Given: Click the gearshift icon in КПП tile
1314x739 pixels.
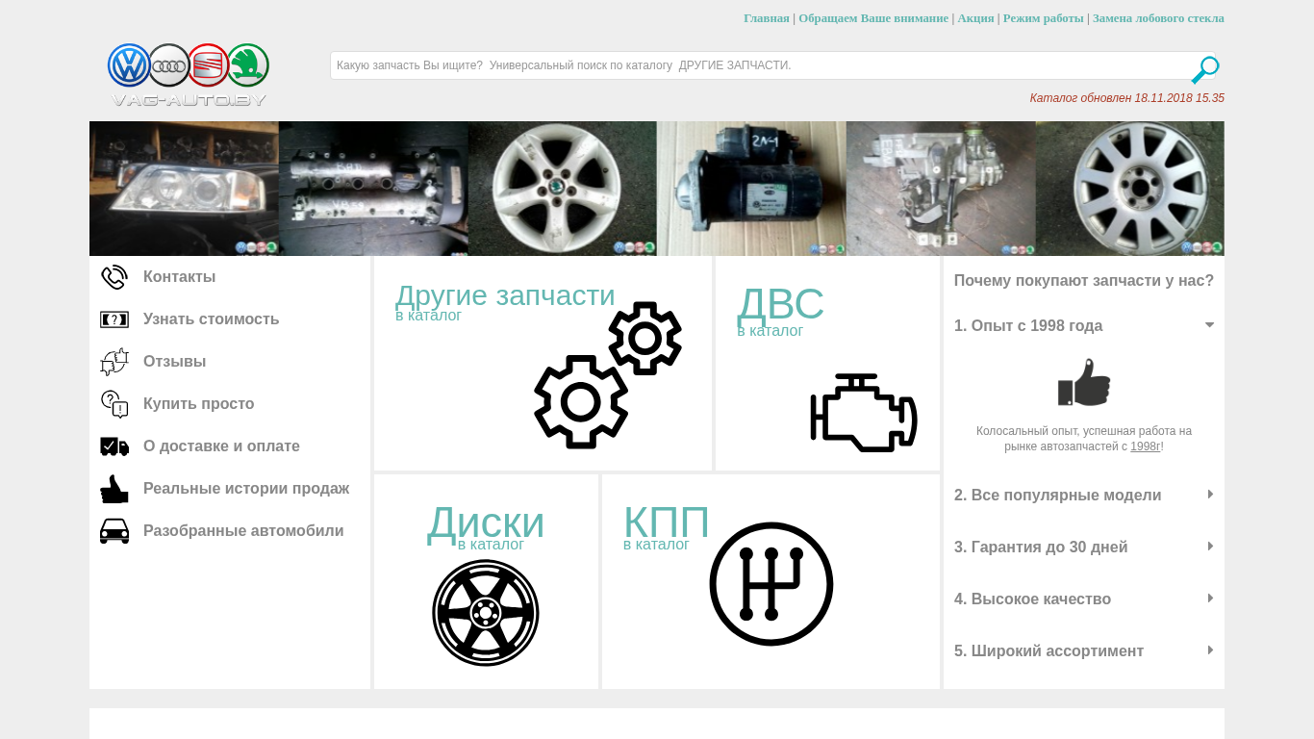Looking at the screenshot, I should [x=771, y=584].
